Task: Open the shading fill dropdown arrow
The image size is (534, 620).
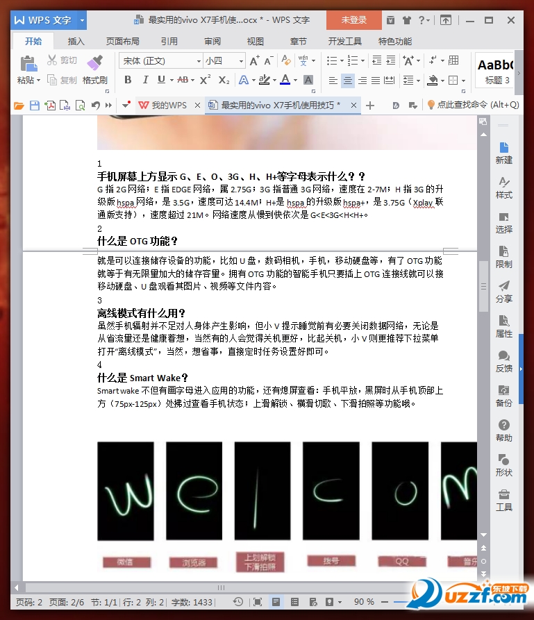Action: (x=442, y=81)
